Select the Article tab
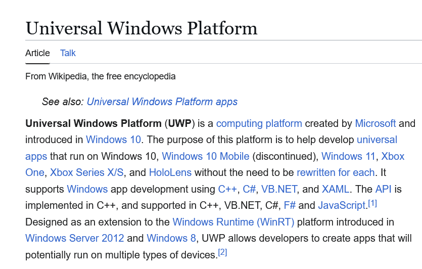The image size is (422, 269). pyautogui.click(x=37, y=53)
